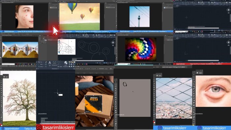Viewport: 231px width, 130px height.
Task: Open Layers button in tree photo window
Action: click(x=6, y=77)
